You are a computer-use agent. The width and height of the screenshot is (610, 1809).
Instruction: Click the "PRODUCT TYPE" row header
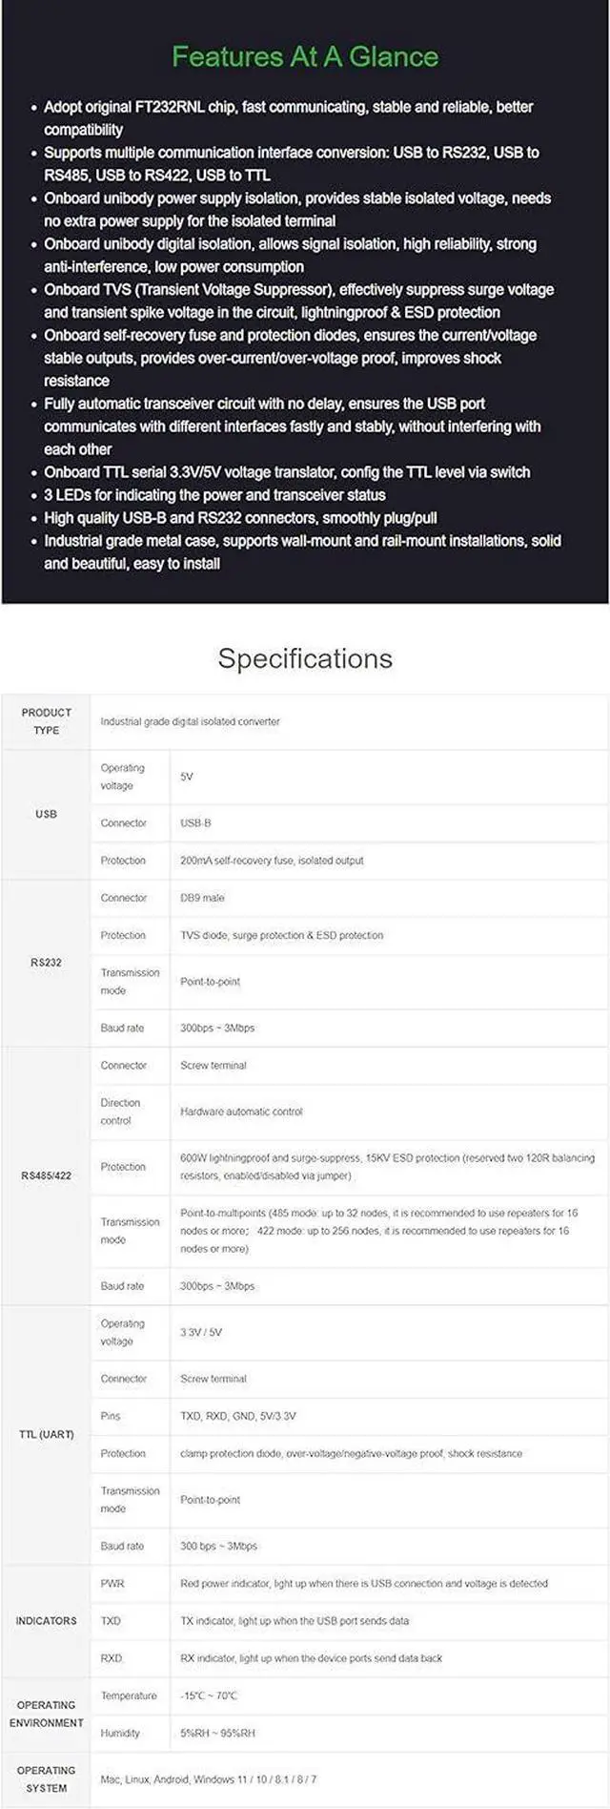tap(46, 721)
